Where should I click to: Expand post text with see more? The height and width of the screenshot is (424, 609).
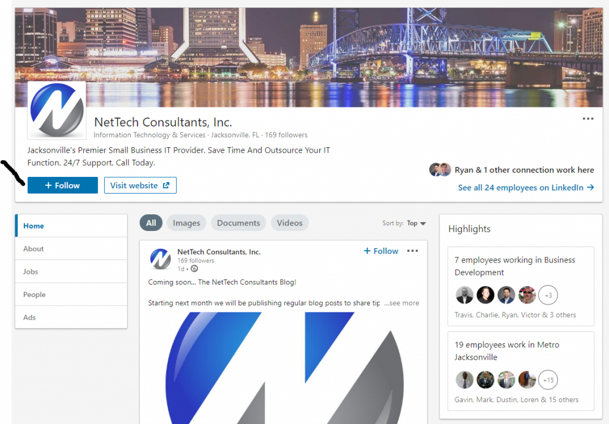click(x=401, y=303)
